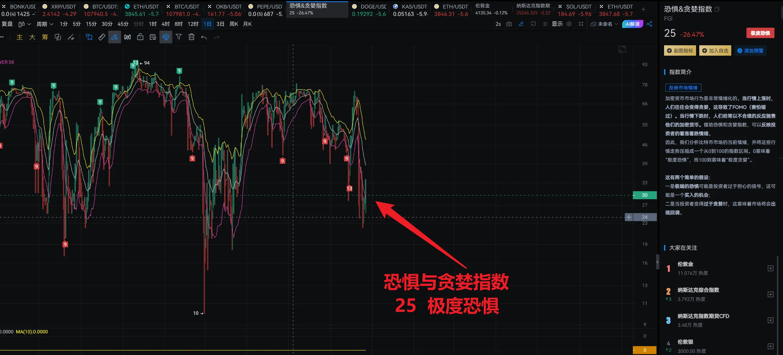This screenshot has height=355, width=783.
Task: Select the 15分 timeframe
Action: (x=91, y=24)
